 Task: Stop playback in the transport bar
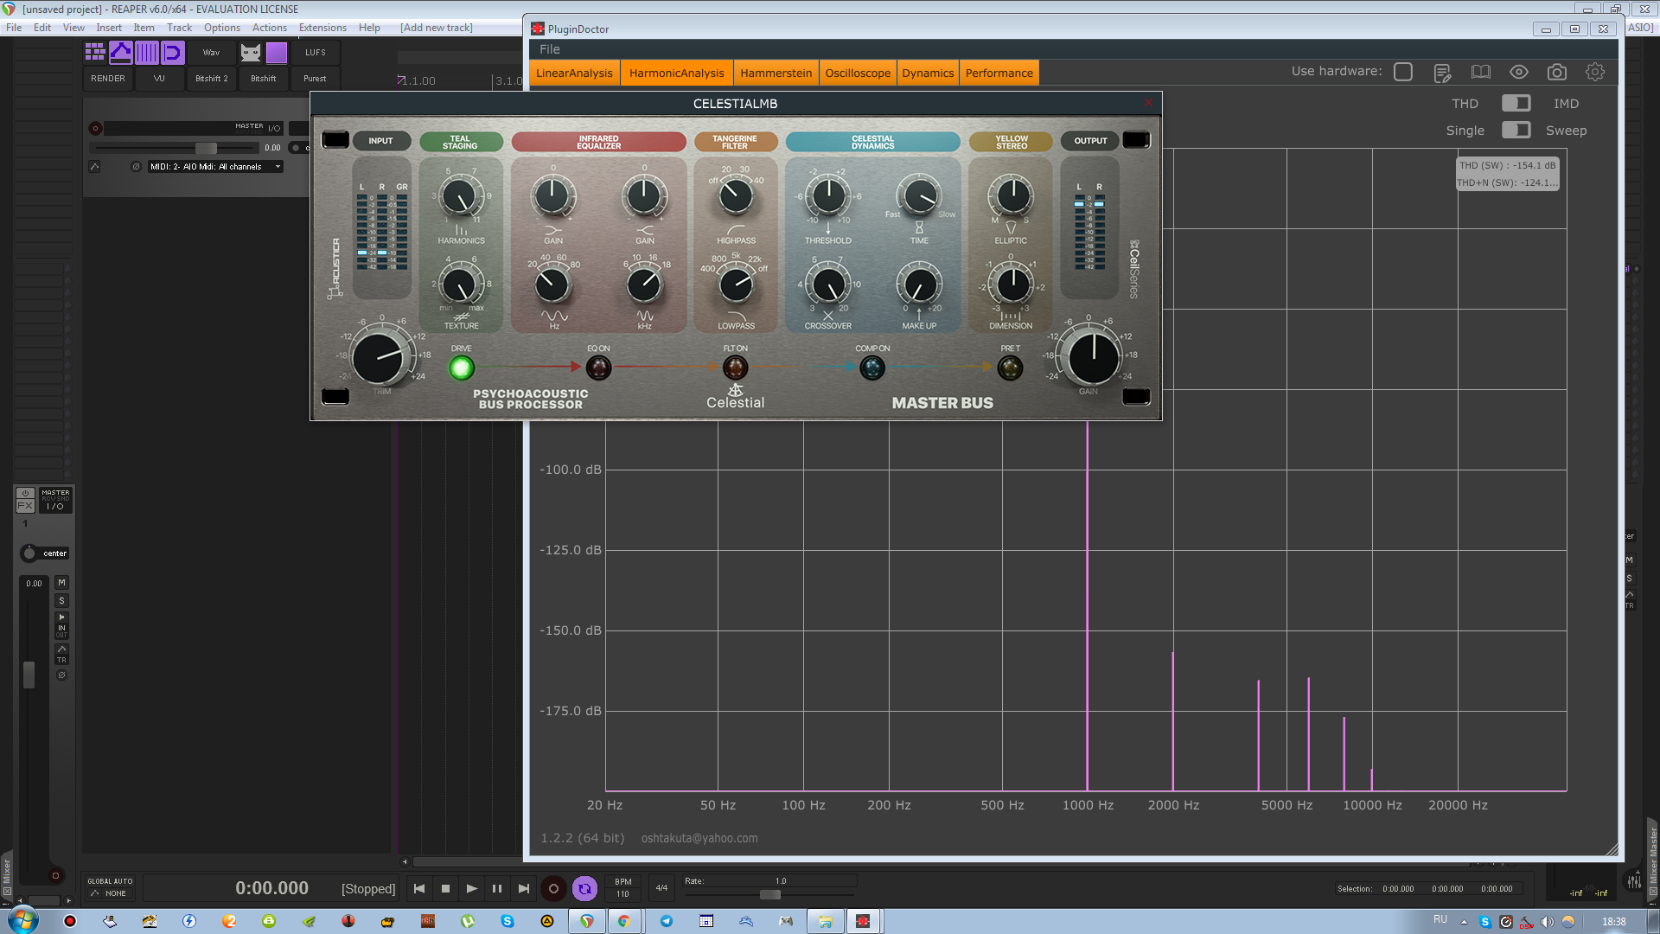coord(445,888)
